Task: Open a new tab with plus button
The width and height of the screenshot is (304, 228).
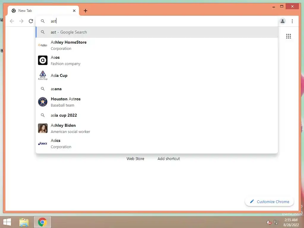Action: [x=85, y=11]
